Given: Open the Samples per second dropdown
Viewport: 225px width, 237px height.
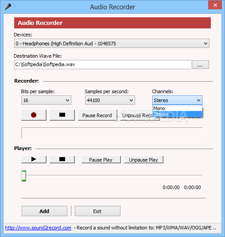Looking at the screenshot, I should 110,100.
